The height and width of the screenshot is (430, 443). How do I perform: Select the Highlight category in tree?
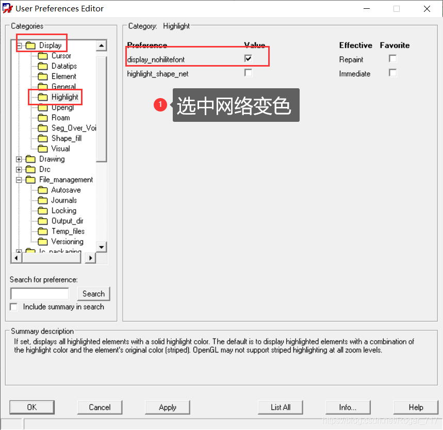[x=64, y=97]
